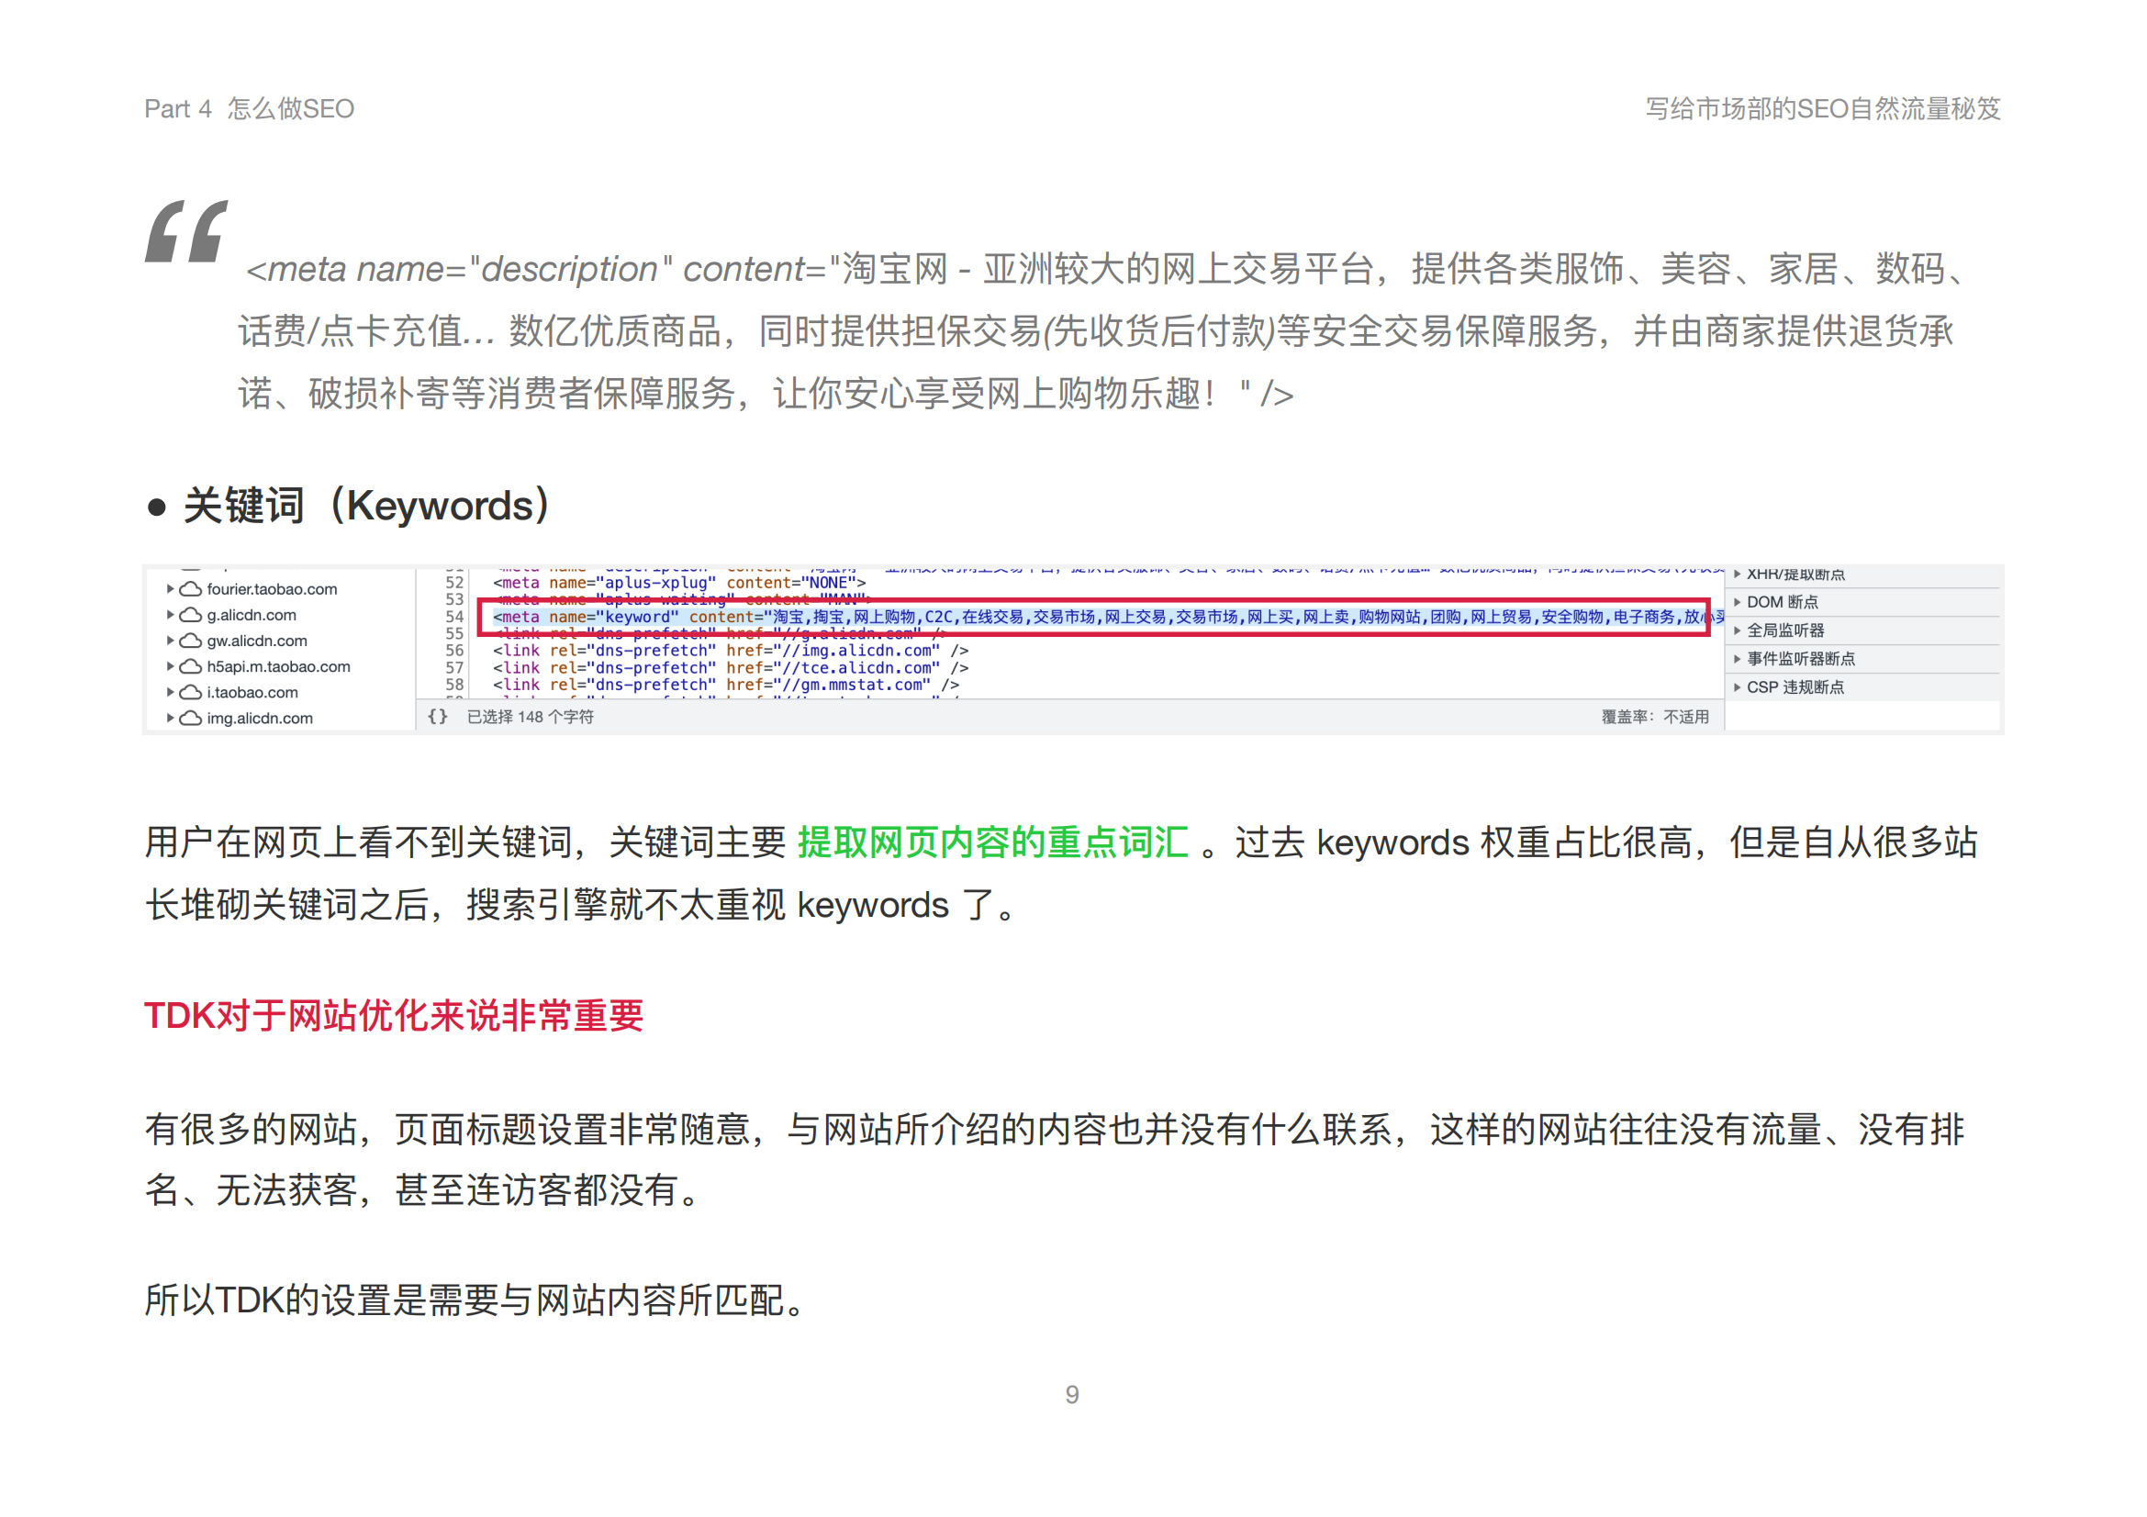The height and width of the screenshot is (1517, 2147).
Task: Click the cloud icon beside i.taobao.com
Action: pos(191,693)
